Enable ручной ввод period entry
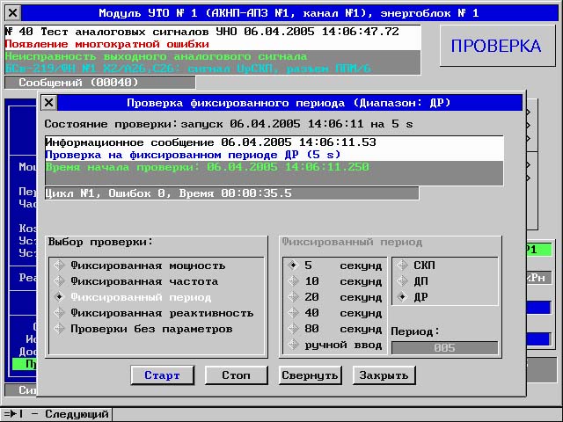563x422 pixels. coord(293,345)
